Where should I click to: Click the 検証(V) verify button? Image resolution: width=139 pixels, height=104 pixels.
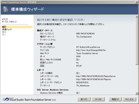coord(115,99)
